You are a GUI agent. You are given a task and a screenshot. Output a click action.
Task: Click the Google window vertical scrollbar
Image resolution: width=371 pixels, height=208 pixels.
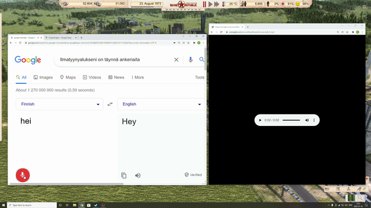click(x=205, y=59)
